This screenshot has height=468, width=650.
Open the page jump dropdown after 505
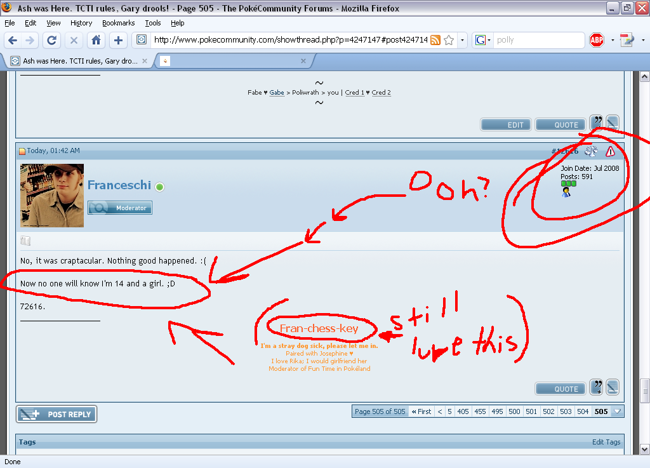tap(617, 411)
